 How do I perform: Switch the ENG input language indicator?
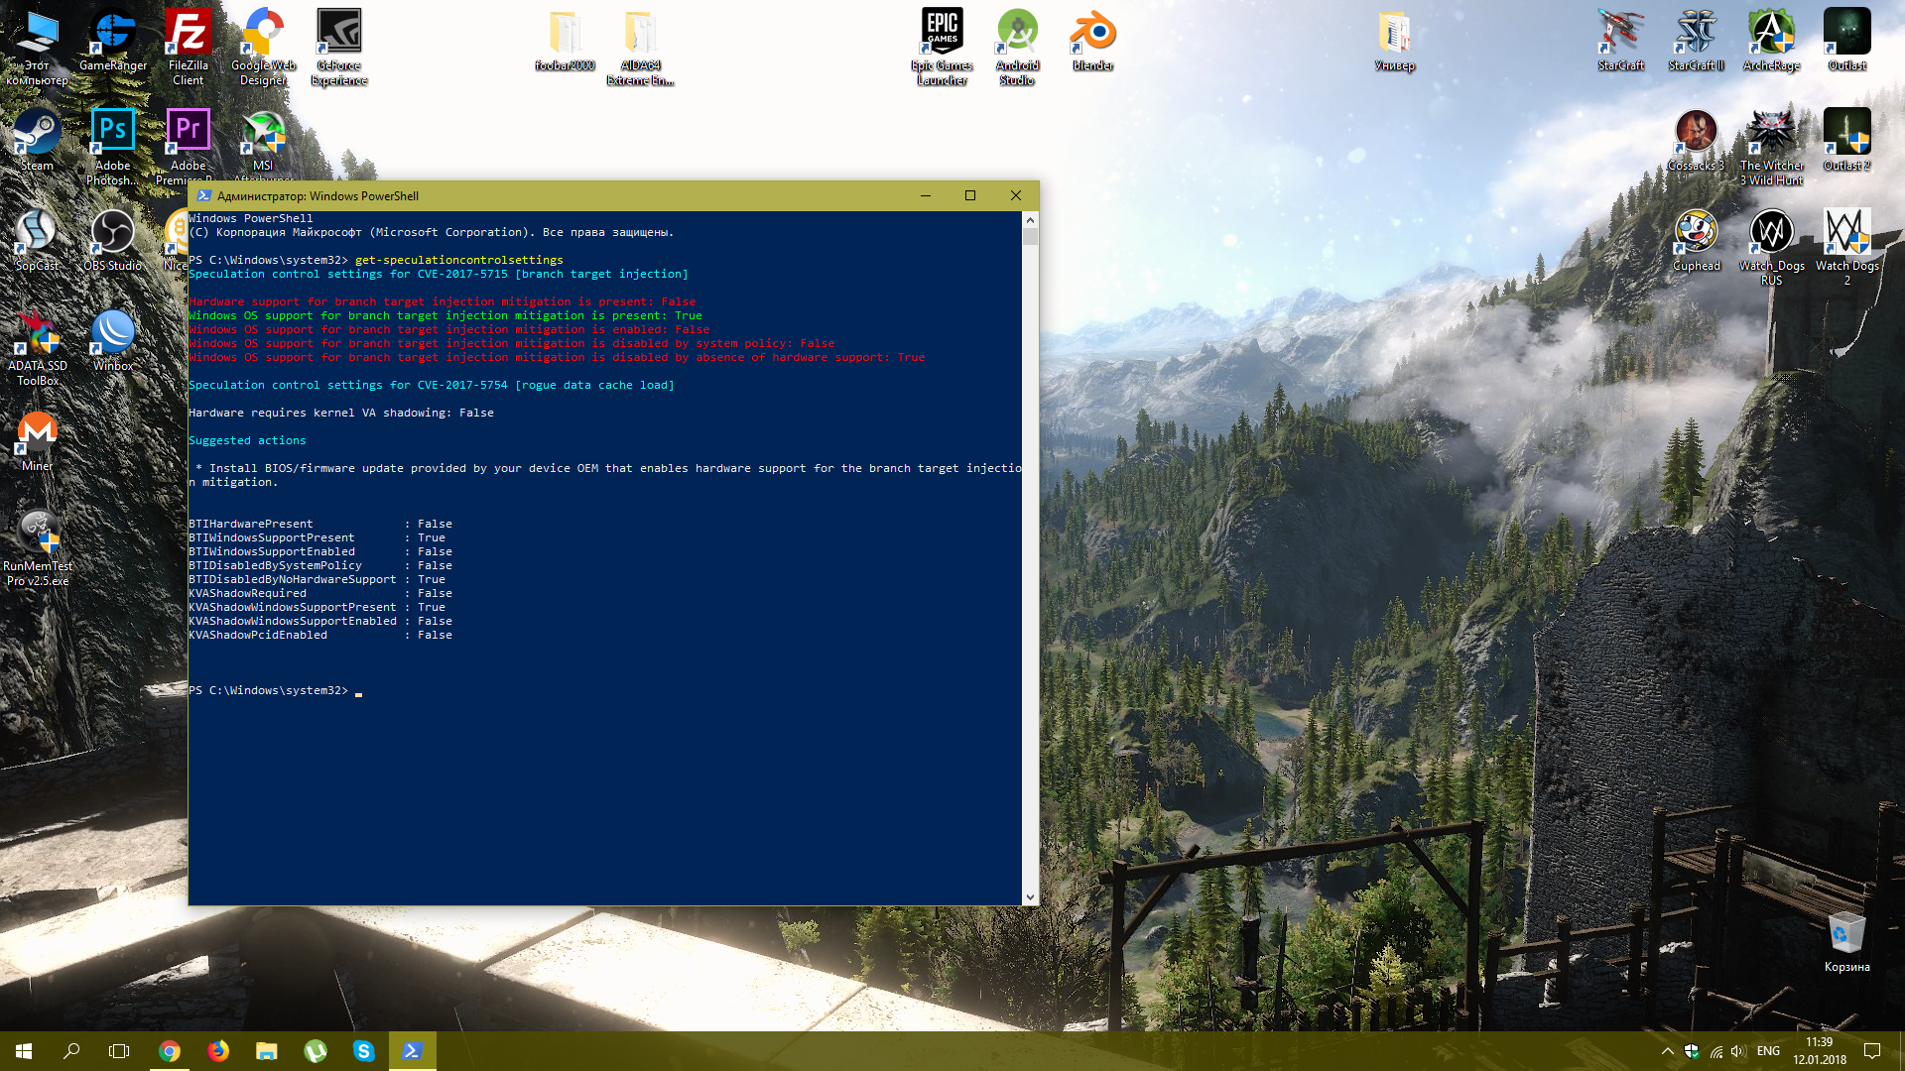pos(1768,1051)
